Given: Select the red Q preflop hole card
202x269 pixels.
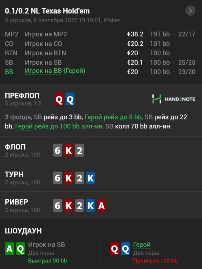Looking at the screenshot, I should 59,99.
